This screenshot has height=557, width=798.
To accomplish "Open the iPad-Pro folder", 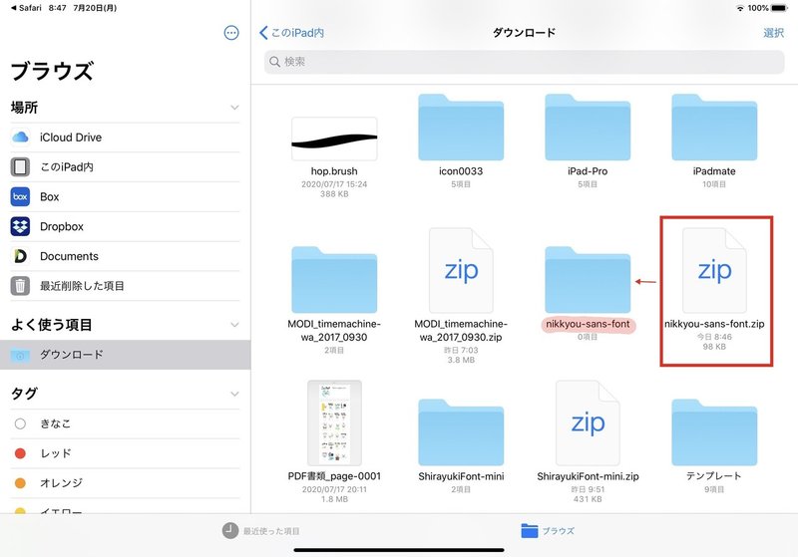I will click(588, 128).
